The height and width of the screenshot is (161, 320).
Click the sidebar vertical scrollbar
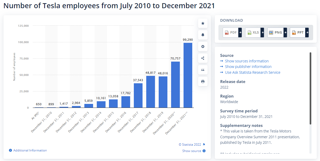pyautogui.click(x=310, y=88)
